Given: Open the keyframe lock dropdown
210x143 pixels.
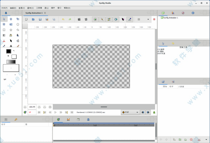Looking at the screenshot, I should tap(130, 112).
